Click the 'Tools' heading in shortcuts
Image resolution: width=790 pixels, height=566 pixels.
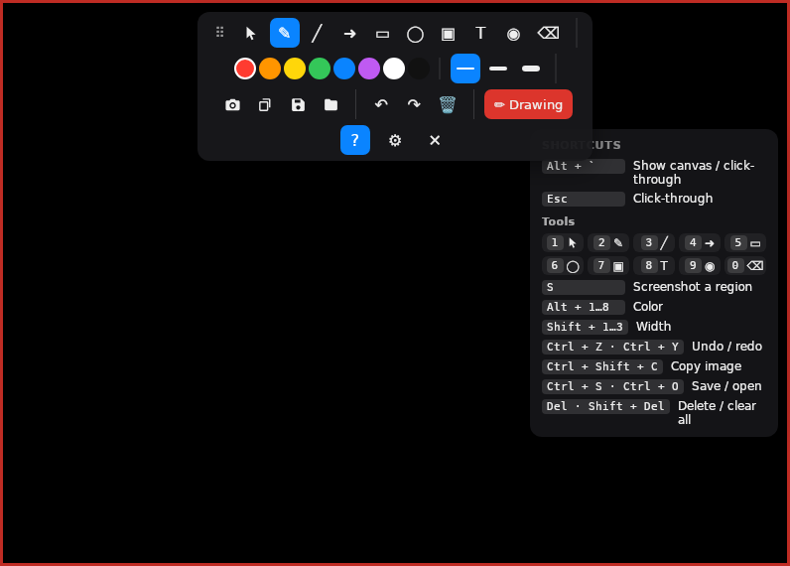(558, 221)
